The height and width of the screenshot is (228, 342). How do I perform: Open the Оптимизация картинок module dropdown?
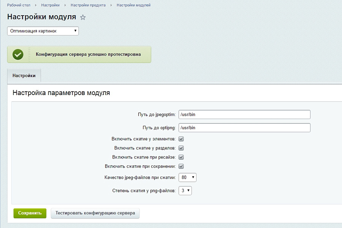pyautogui.click(x=42, y=31)
